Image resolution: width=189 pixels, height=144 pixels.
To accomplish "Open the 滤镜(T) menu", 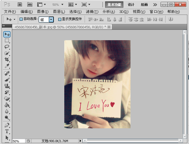I will pos(92,12).
